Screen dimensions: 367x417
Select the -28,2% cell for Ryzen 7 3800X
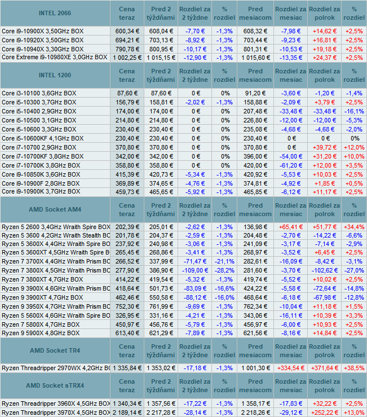(224, 271)
